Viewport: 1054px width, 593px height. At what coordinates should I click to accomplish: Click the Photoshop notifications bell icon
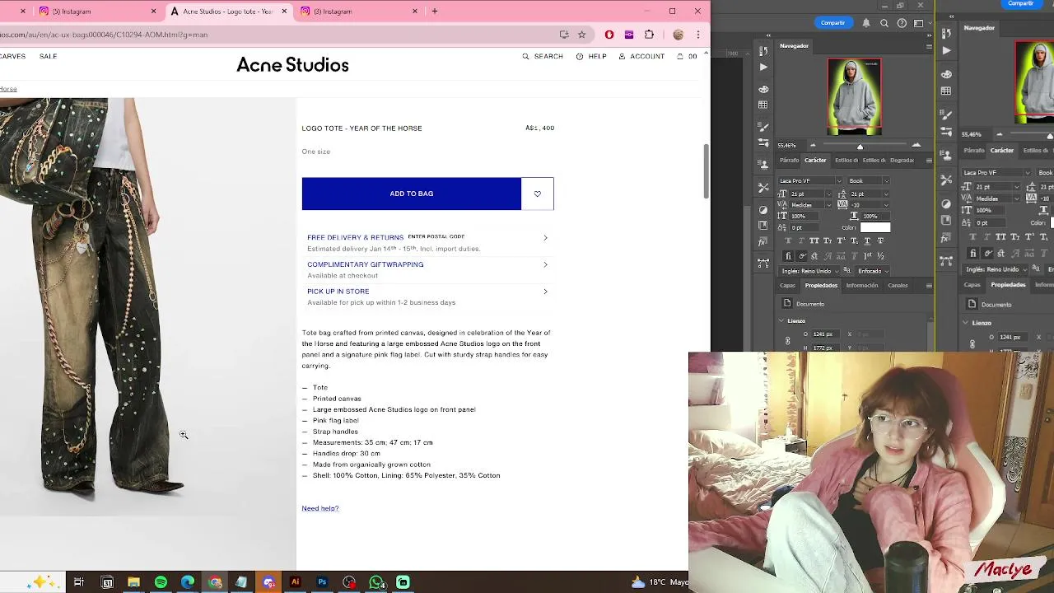pos(866,23)
